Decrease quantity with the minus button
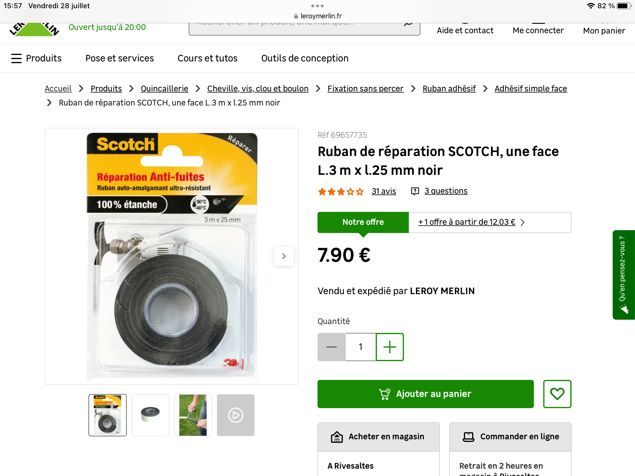This screenshot has width=635, height=476. 332,347
